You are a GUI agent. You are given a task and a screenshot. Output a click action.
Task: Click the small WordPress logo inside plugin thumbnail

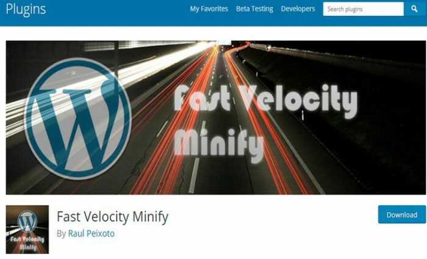(x=27, y=221)
